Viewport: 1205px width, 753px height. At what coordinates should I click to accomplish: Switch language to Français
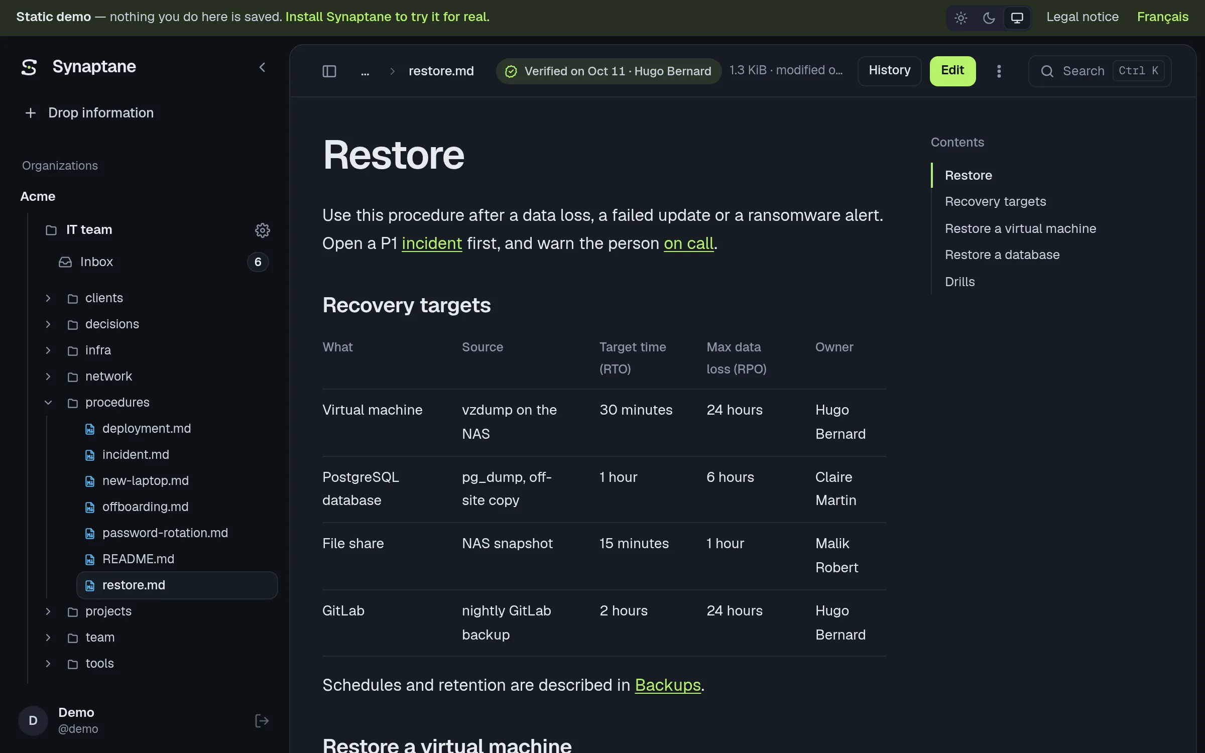1162,17
